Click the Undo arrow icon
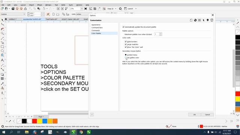This screenshot has width=240, height=135. pos(44,9)
